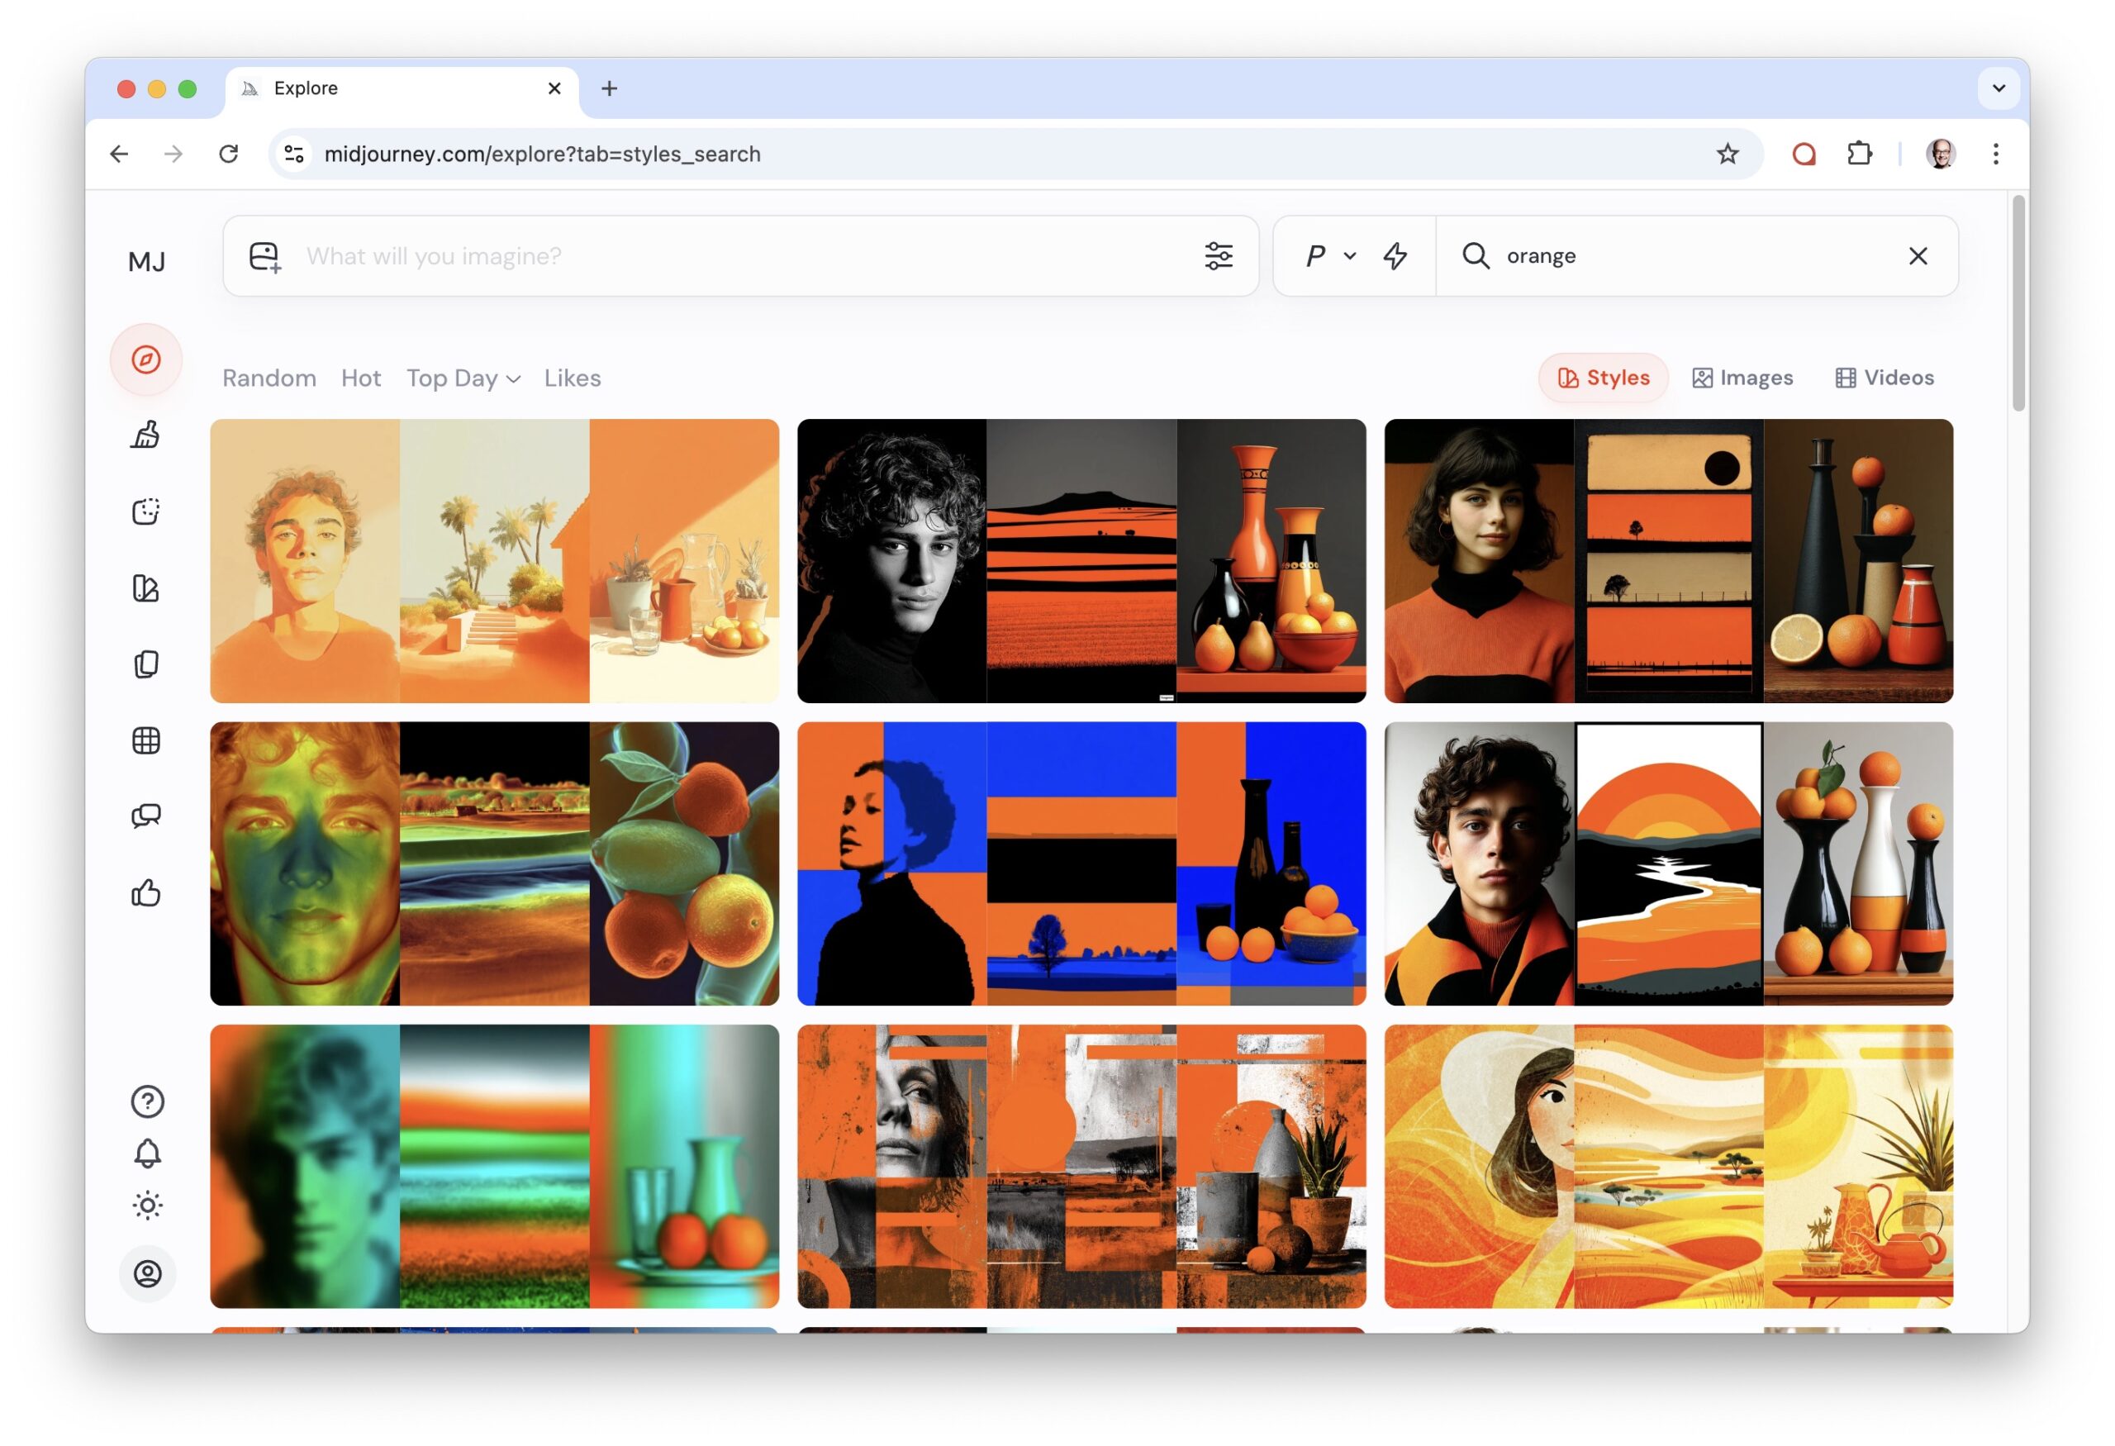Click the page vertical scrollbar
This screenshot has height=1446, width=2115.
tap(2018, 305)
